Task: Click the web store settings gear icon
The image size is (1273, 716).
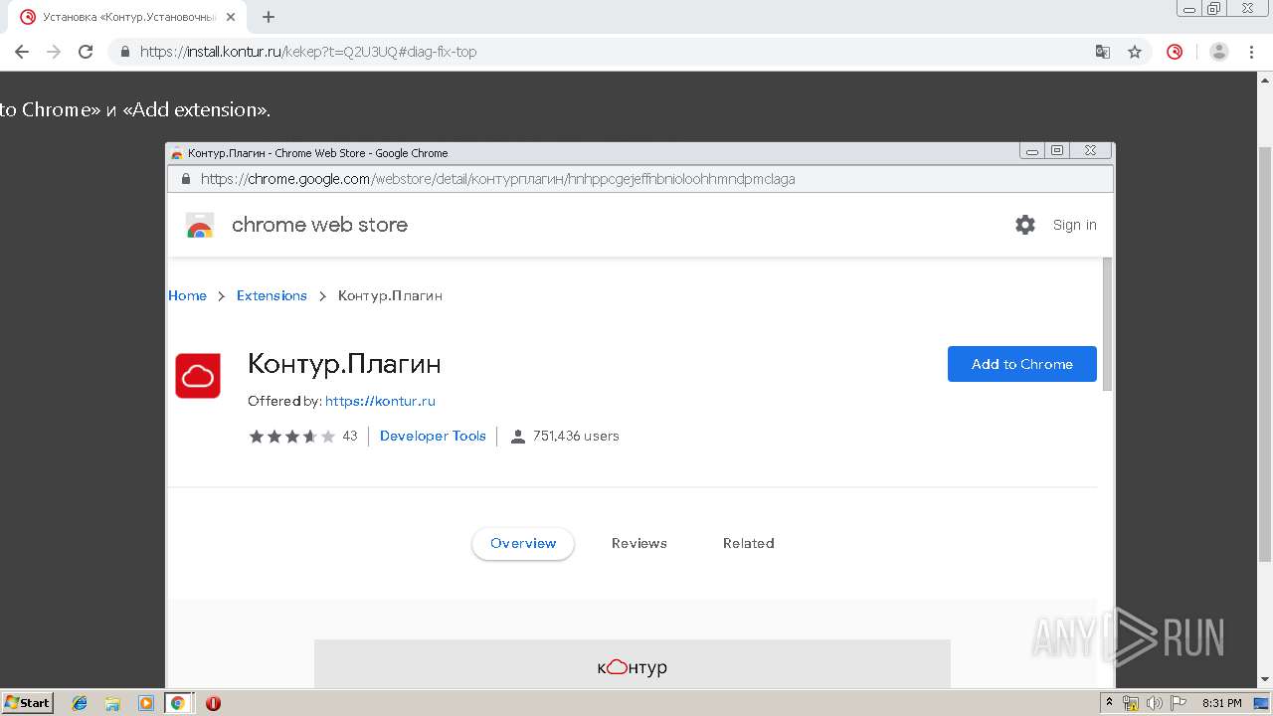Action: (1025, 225)
